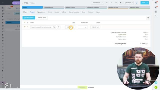Click the email envelope icon in the deal header

tap(111, 3)
